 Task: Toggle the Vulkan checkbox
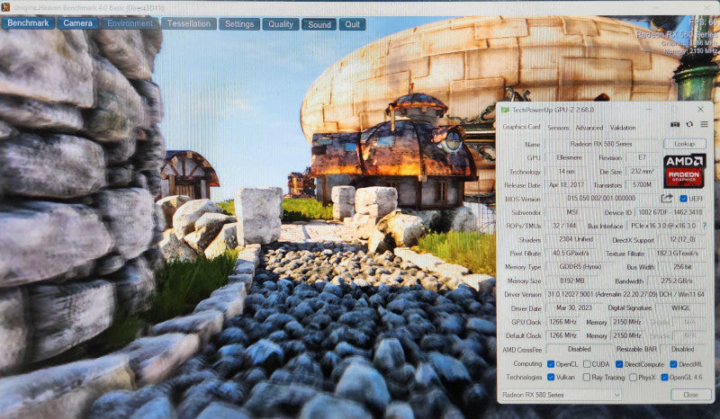(x=551, y=378)
